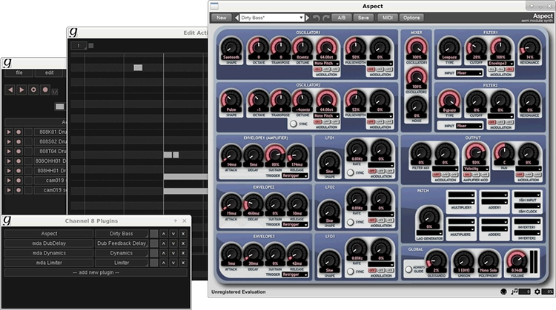
Task: Remove the mda Dynamics plugin
Action: coord(183,253)
